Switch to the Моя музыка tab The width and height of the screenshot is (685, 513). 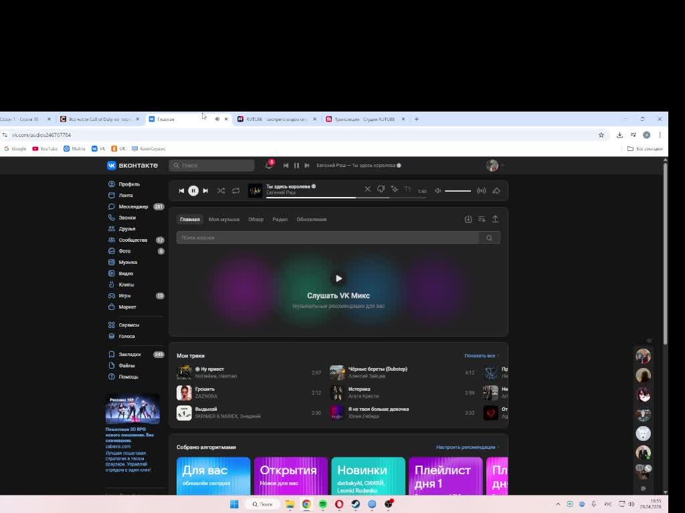pyautogui.click(x=224, y=219)
